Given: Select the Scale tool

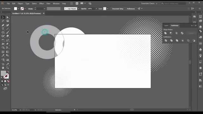Looking at the screenshot, I should point(8,40).
